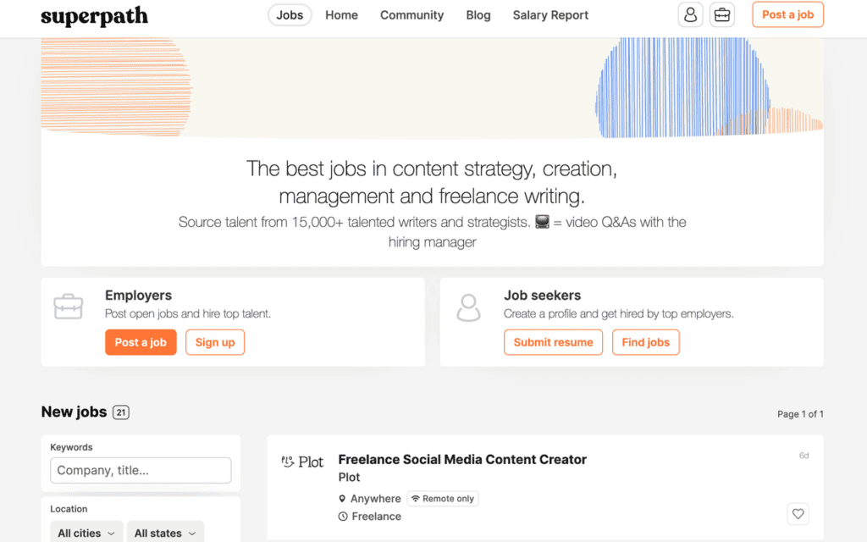Open Freelance Social Media Content Creator listing
This screenshot has width=867, height=542.
pyautogui.click(x=462, y=459)
